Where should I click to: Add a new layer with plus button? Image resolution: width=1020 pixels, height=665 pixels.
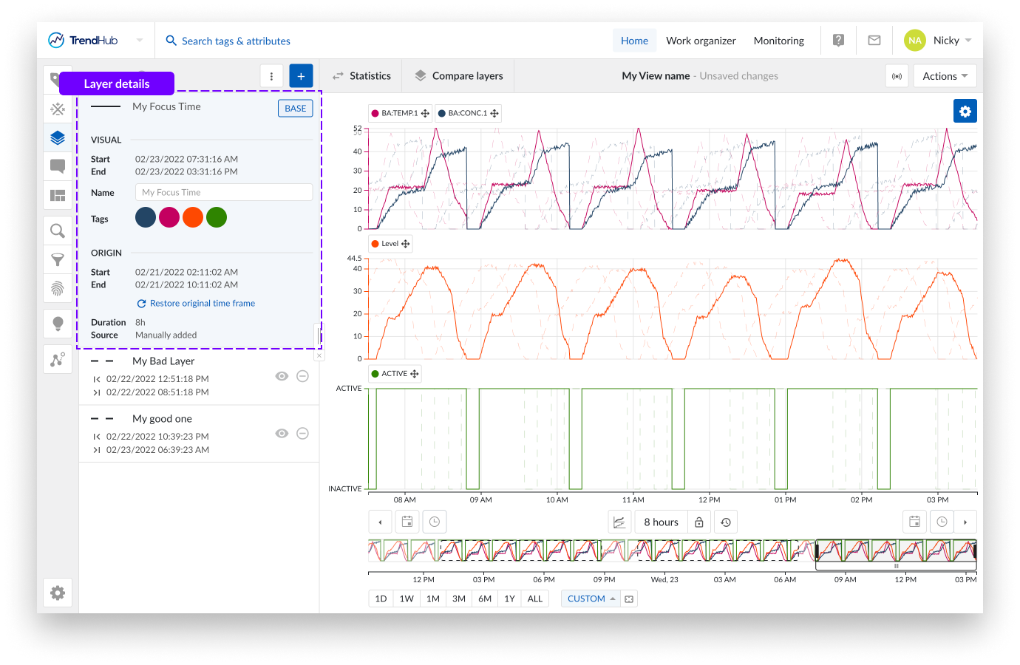click(x=301, y=76)
